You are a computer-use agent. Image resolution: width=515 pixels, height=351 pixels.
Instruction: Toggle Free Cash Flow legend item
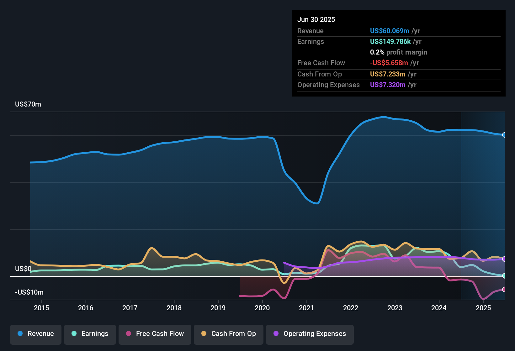coord(155,334)
